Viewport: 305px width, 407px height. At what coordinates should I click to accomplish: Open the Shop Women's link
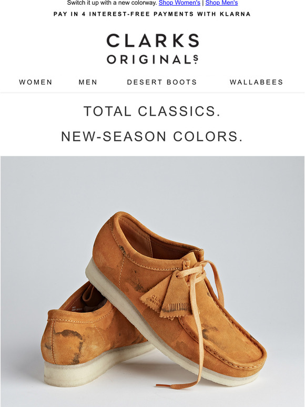click(x=179, y=3)
